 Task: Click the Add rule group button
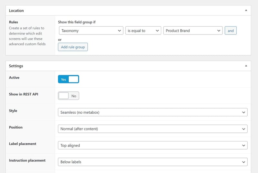[x=73, y=47]
